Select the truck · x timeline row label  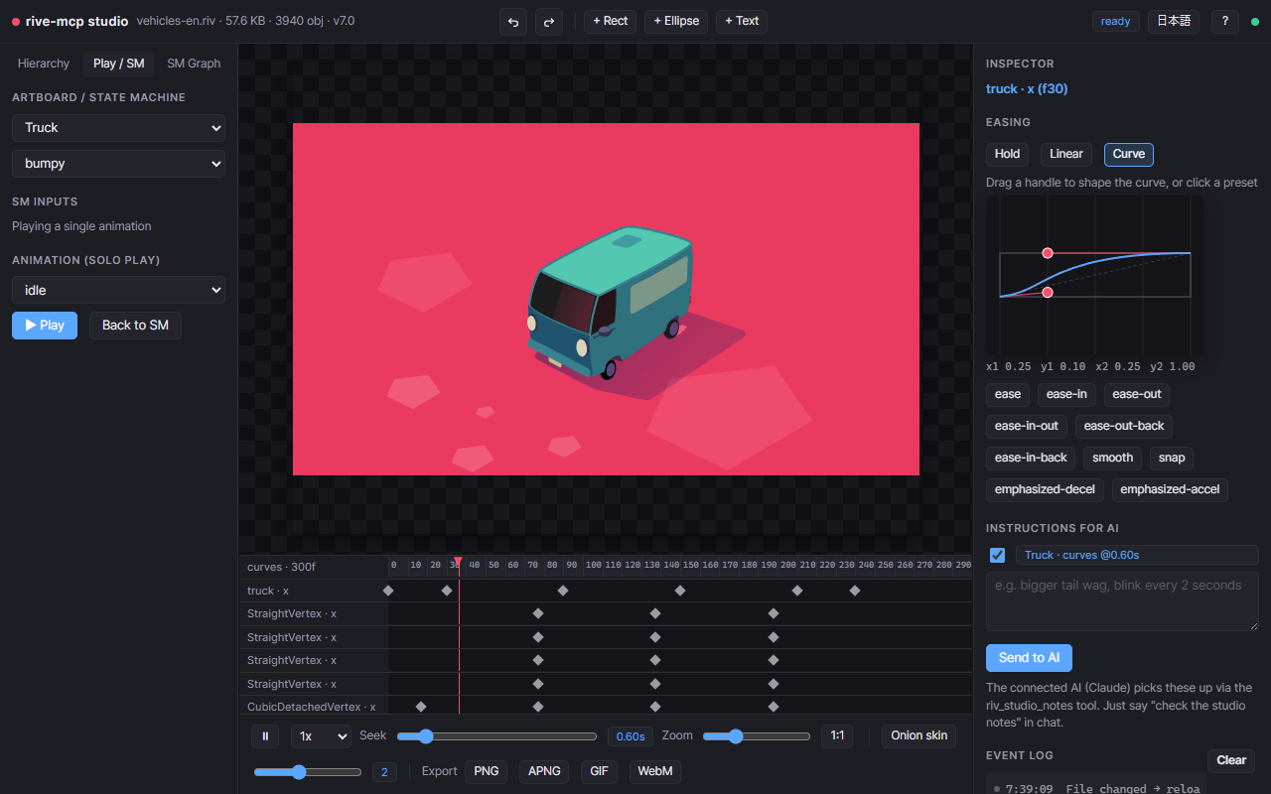pyautogui.click(x=268, y=591)
